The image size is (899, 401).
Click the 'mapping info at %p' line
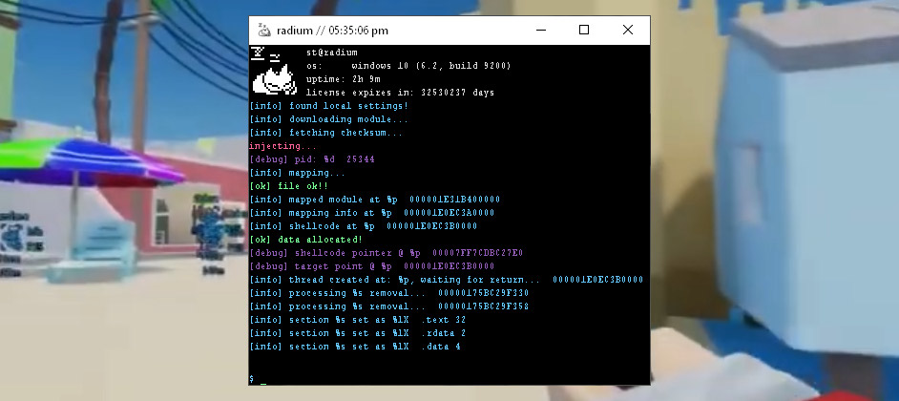click(x=371, y=213)
